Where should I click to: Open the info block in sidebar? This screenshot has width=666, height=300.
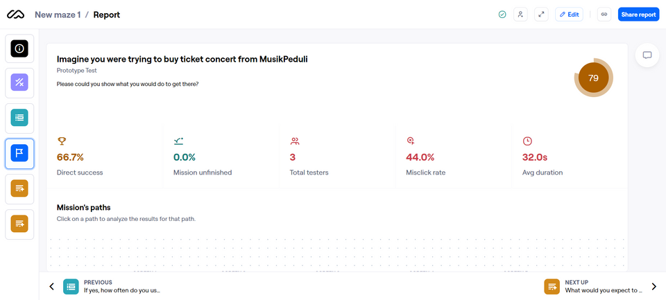coord(19,48)
